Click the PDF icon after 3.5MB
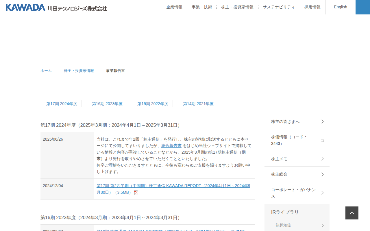This screenshot has height=231, width=370. pos(136,193)
